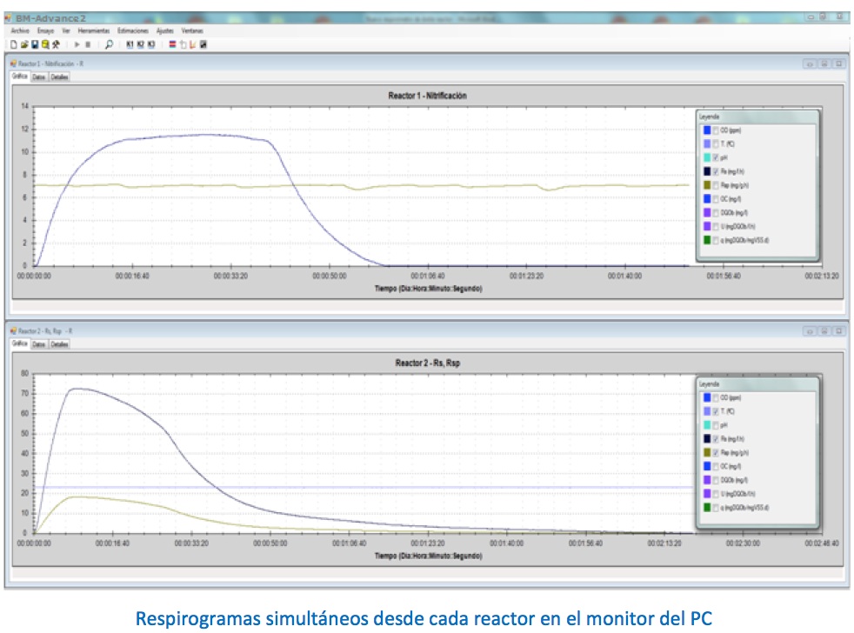Enable DQOb (mg/l) checkbox in Reactor 1 legend
Image resolution: width=854 pixels, height=633 pixels.
717,213
